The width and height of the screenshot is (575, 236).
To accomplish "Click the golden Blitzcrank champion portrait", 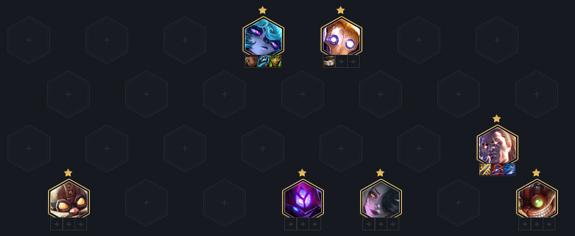I will (x=341, y=36).
